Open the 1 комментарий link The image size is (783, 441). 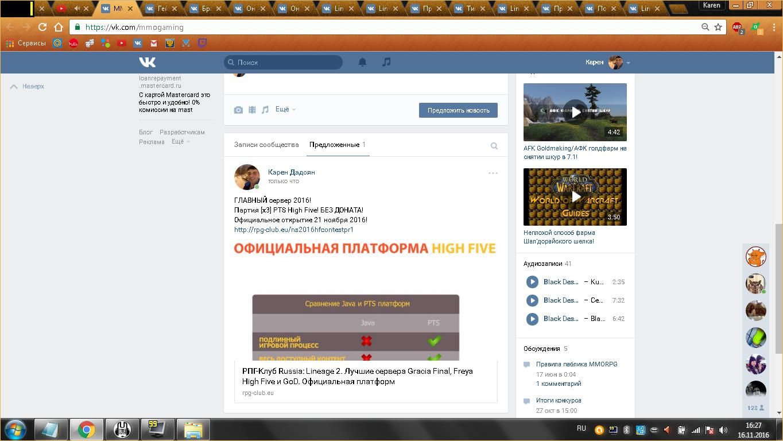pos(559,384)
